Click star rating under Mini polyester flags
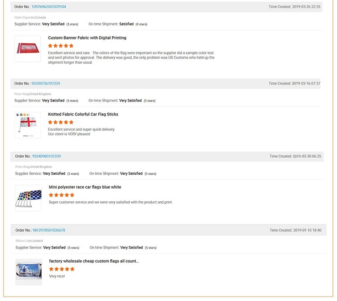 click(x=62, y=195)
